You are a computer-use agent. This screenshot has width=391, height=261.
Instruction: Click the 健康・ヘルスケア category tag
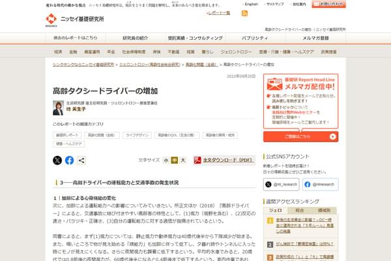tap(68, 144)
